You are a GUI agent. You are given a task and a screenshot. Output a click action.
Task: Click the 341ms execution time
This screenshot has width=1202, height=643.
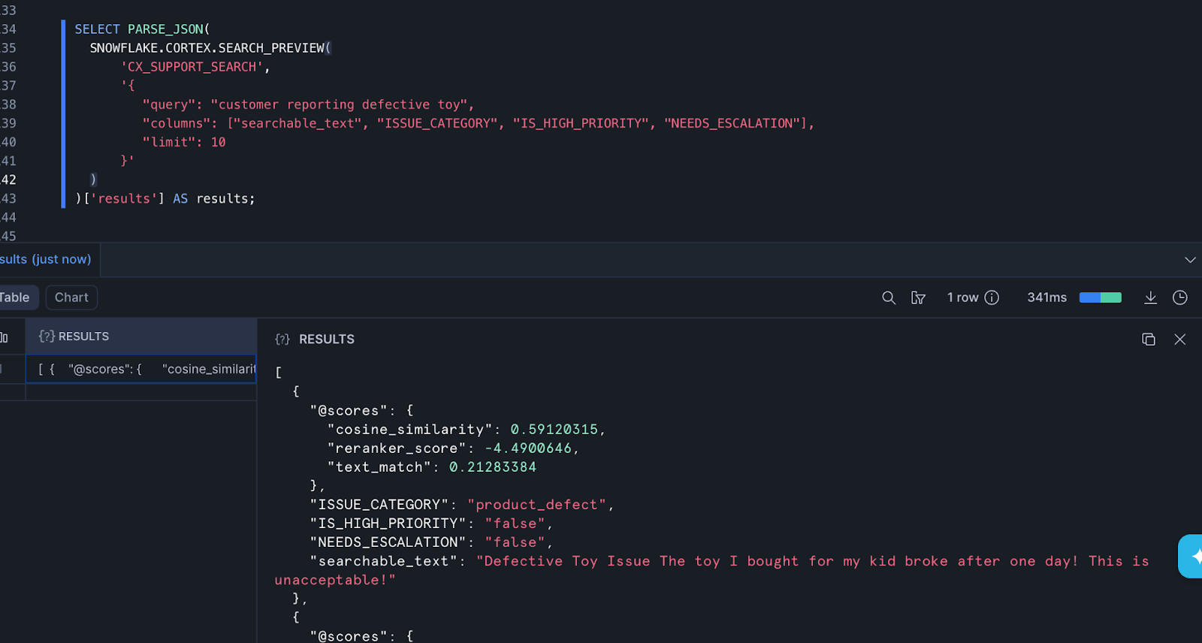tap(1046, 297)
